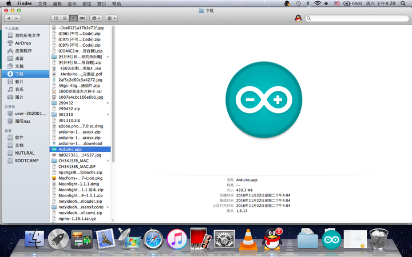Click the Boot Camp Windows icon in Dock
The image size is (412, 257).
129,239
